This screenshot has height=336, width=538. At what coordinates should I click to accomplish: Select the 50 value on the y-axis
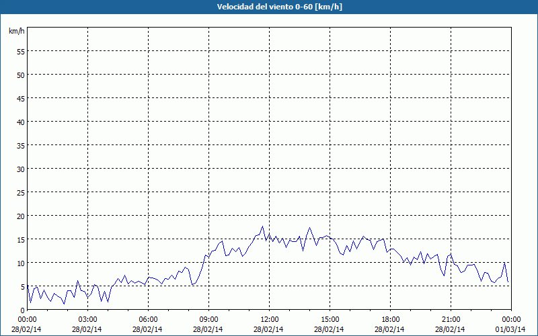[21, 75]
